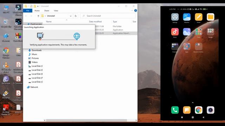The image size is (225, 126).
Task: Open the address bar history dropdown
Action: (71, 16)
